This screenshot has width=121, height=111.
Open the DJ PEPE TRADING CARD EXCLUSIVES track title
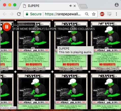54,29
